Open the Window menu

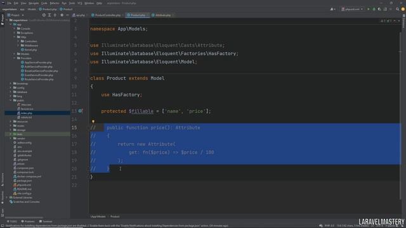click(x=89, y=3)
